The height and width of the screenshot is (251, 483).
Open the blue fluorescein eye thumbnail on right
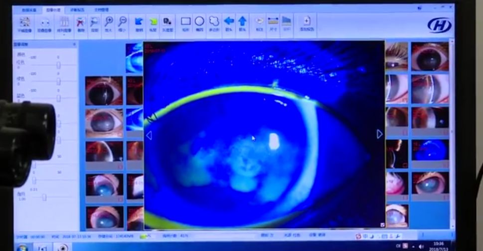[x=429, y=150]
